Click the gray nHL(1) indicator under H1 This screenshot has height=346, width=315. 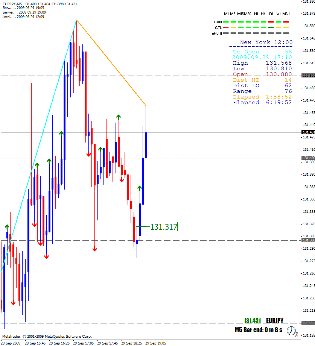pos(256,33)
